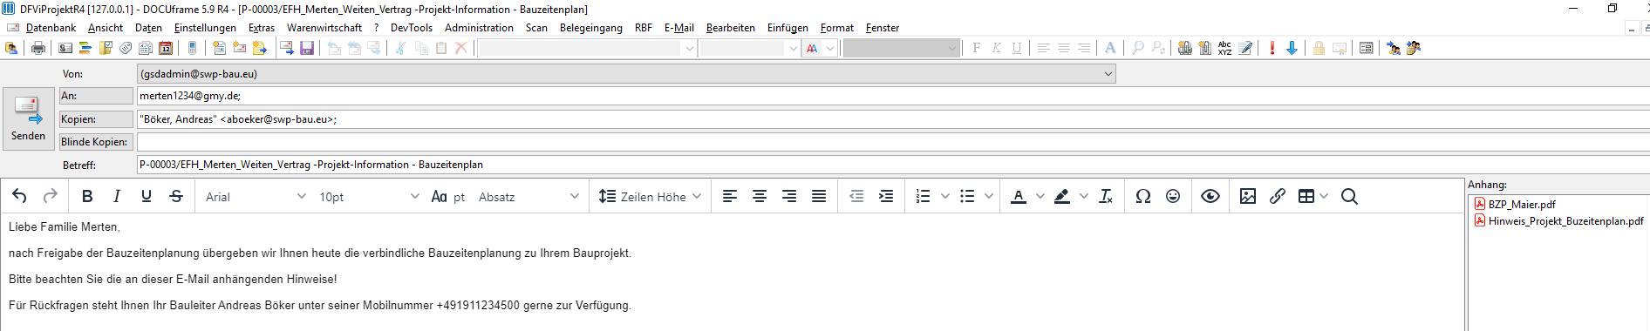Align text left in editor toolbar

[x=730, y=197]
